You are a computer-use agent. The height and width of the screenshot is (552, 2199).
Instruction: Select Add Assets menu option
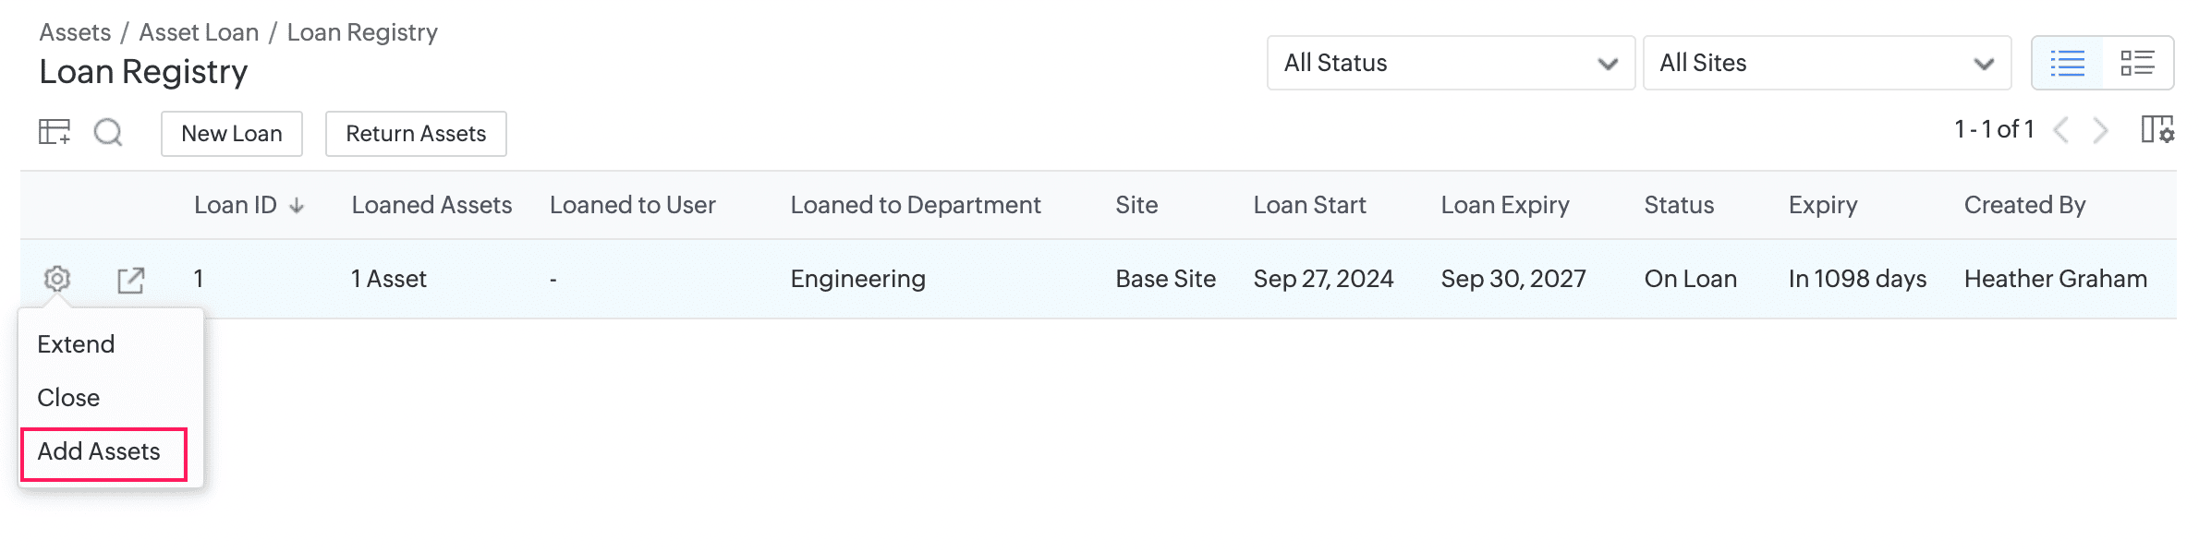click(x=99, y=451)
